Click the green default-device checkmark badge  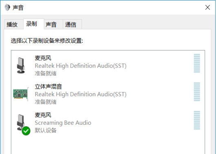tap(26, 131)
